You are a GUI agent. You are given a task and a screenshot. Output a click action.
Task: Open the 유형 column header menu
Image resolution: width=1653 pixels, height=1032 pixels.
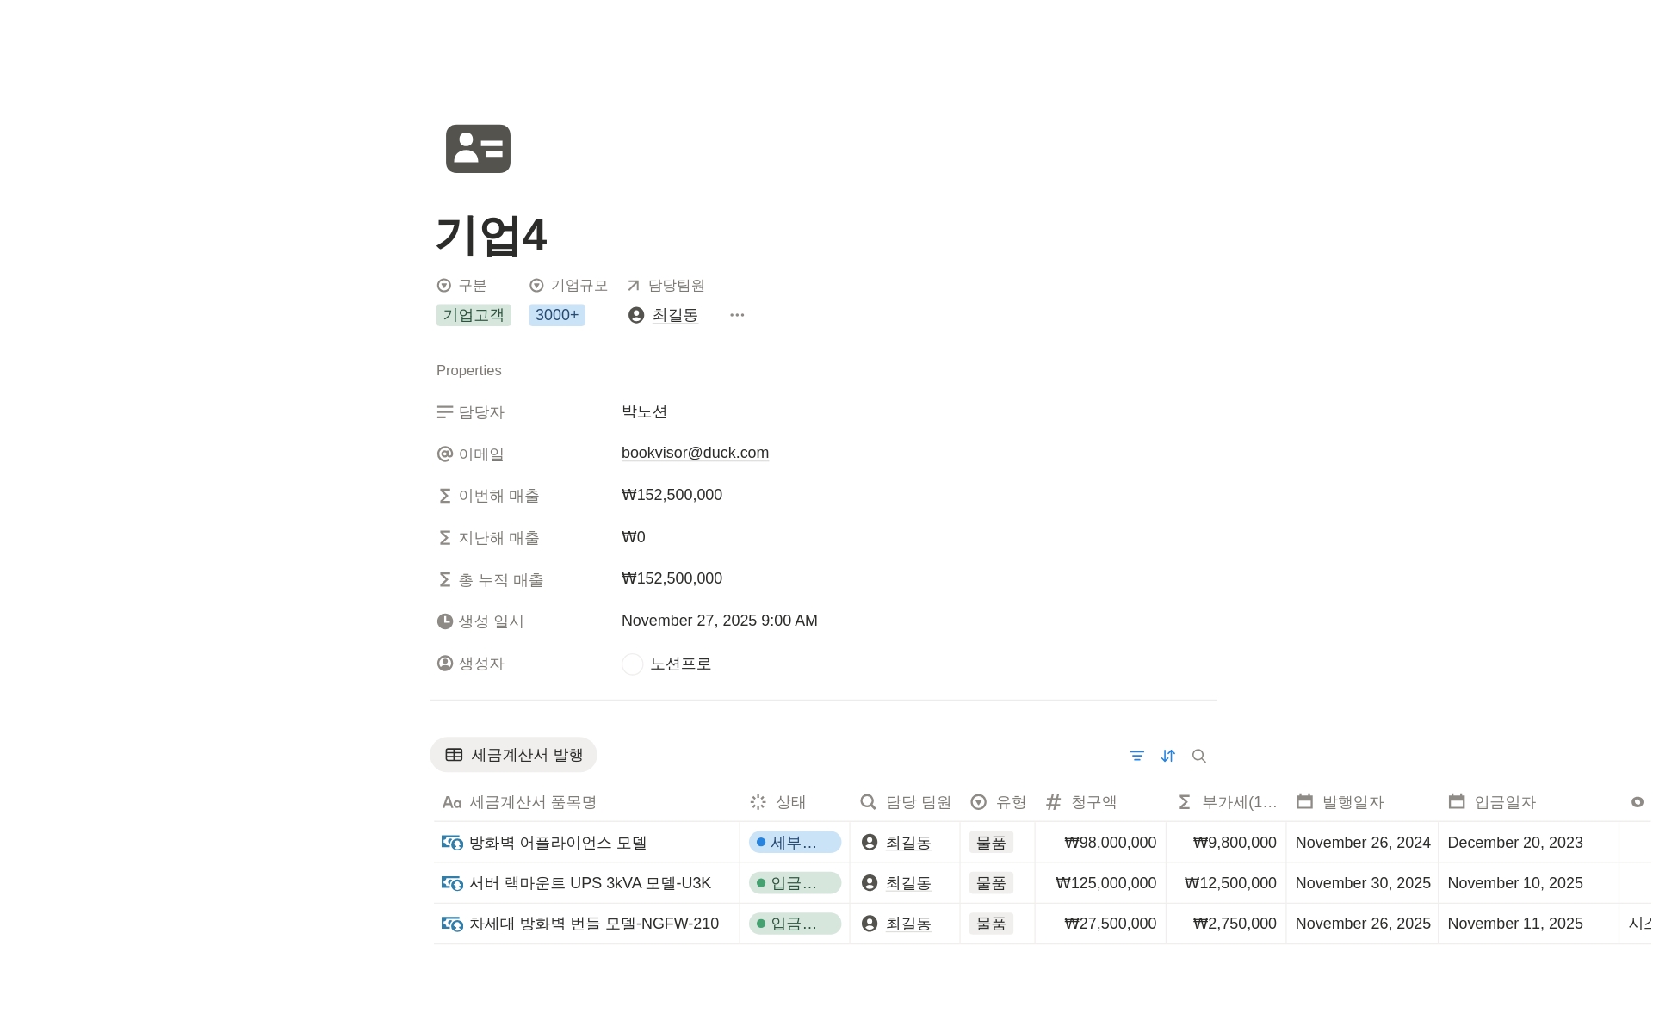click(997, 802)
